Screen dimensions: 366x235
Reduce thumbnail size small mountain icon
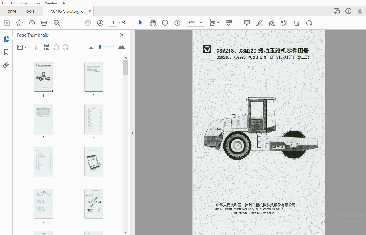tap(91, 48)
